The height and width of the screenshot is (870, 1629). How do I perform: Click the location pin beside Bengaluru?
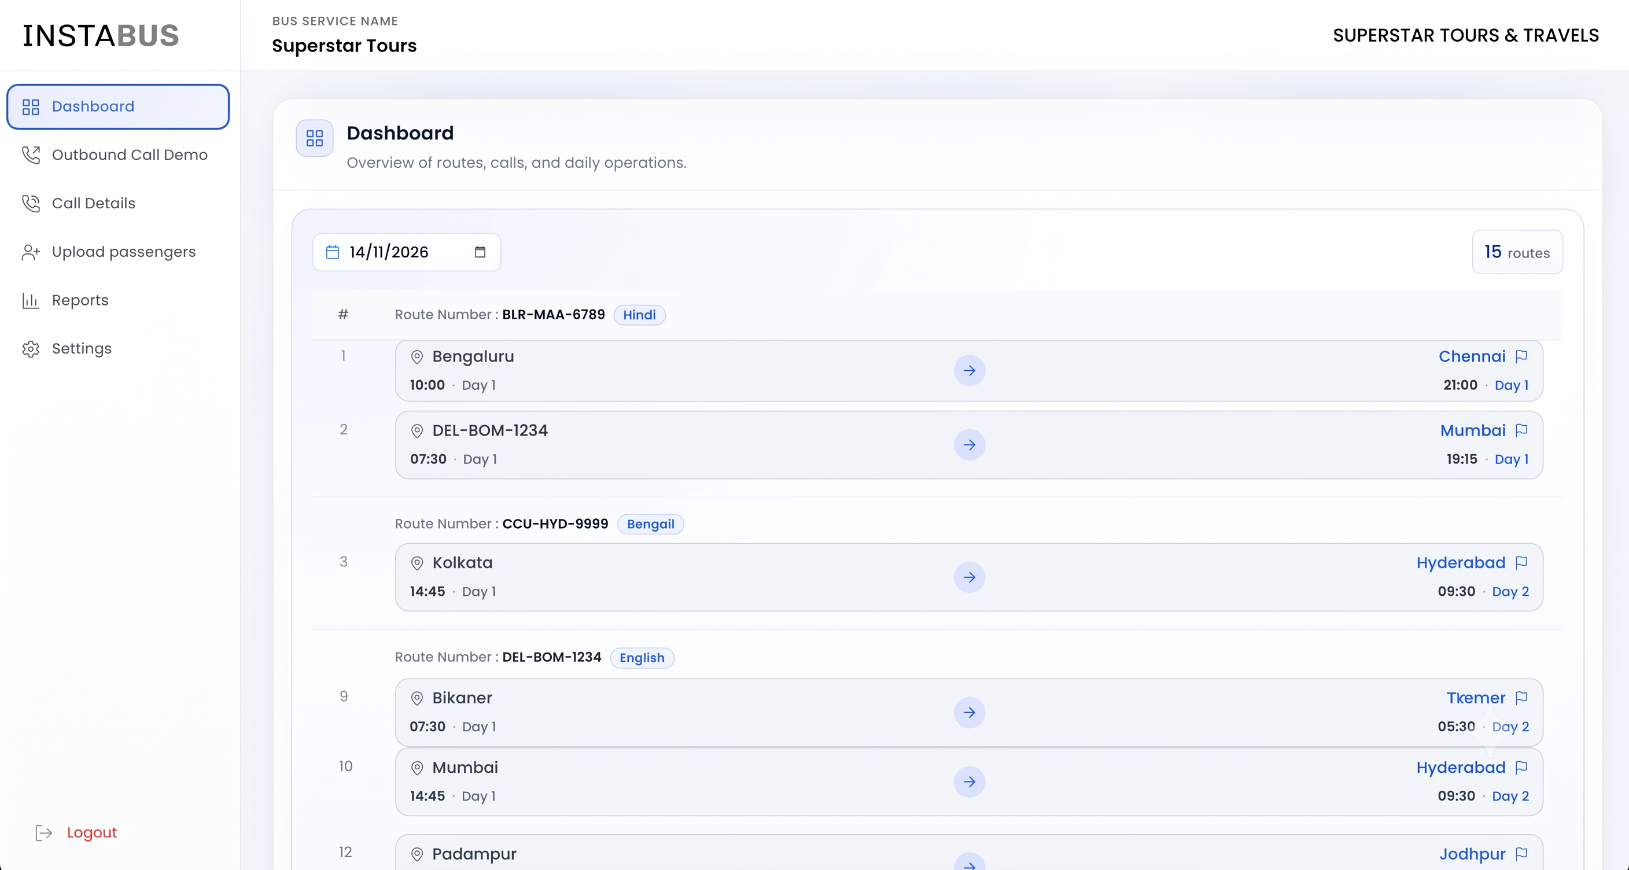(417, 356)
